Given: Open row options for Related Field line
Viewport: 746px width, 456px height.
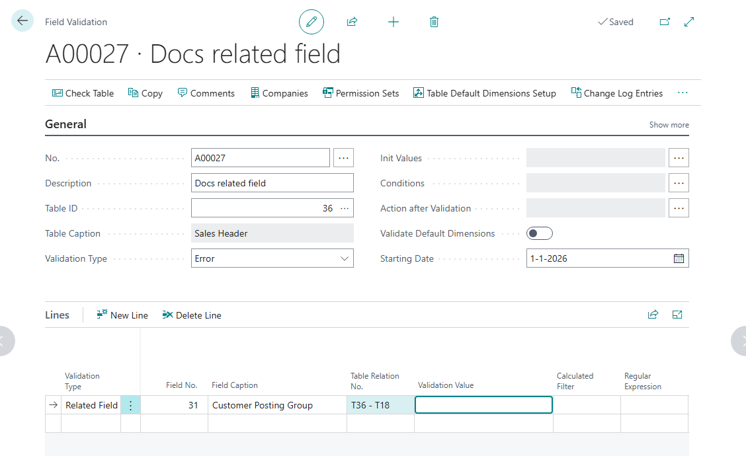Looking at the screenshot, I should (x=130, y=405).
